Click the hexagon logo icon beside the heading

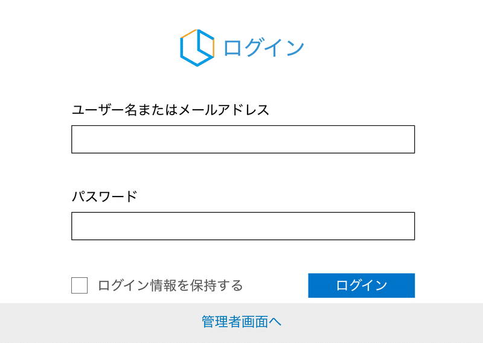coord(197,48)
